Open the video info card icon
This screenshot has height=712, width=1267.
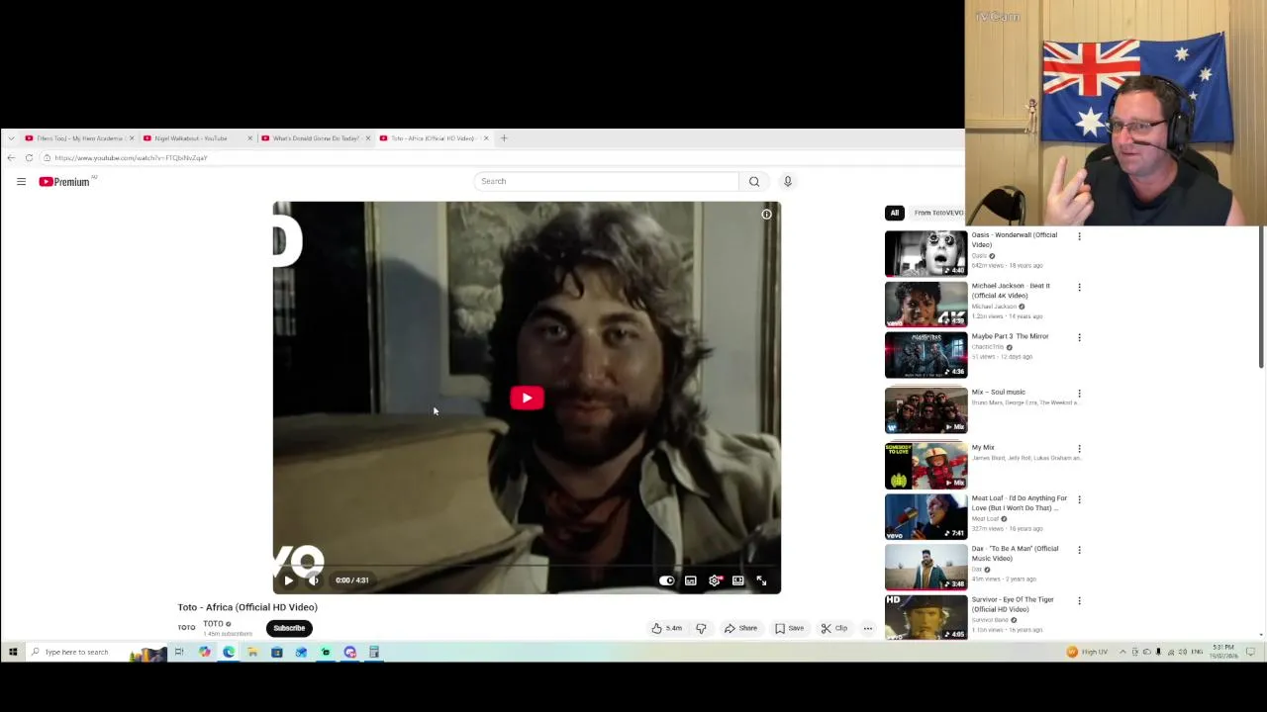(766, 214)
